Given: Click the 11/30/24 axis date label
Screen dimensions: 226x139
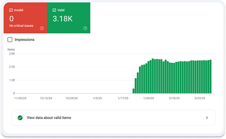Looking at the screenshot, I should (20, 98).
